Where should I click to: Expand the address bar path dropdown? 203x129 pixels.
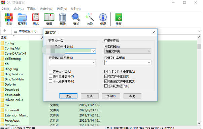click(199, 31)
